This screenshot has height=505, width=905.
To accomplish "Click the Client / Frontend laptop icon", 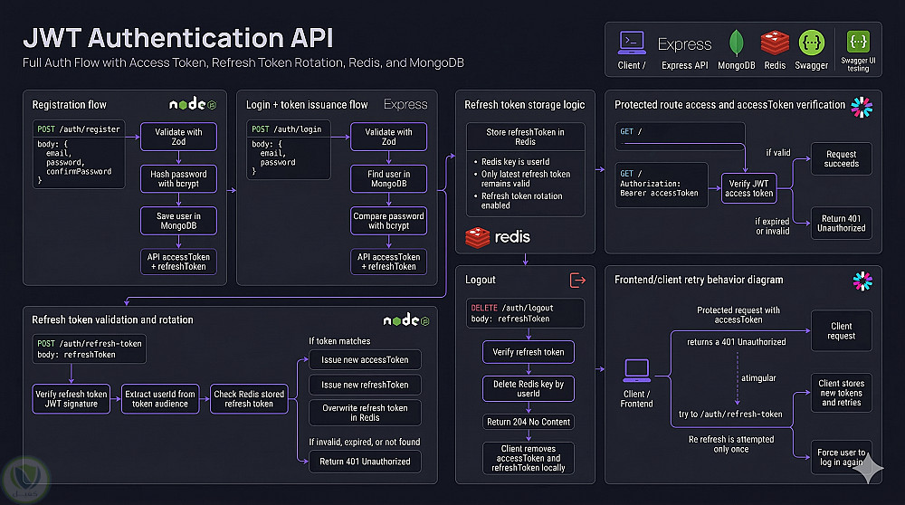I will (636, 370).
